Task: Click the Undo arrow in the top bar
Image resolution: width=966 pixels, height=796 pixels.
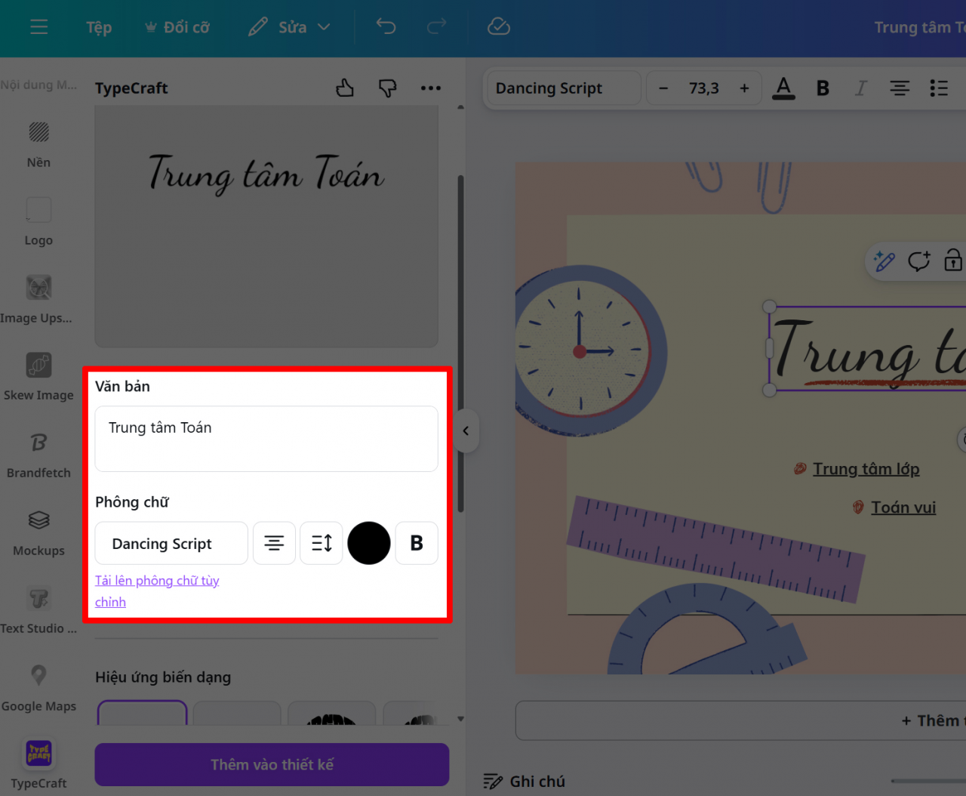Action: [386, 26]
